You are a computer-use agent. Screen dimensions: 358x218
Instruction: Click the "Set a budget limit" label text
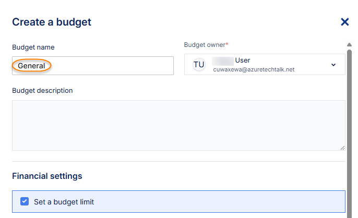(64, 201)
